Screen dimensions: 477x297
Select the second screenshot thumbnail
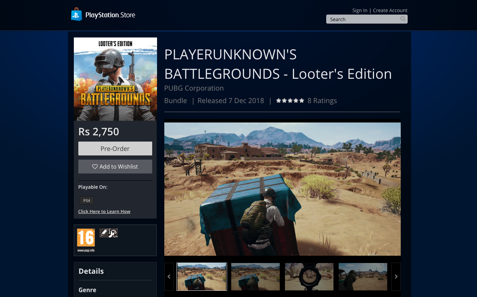pos(255,277)
